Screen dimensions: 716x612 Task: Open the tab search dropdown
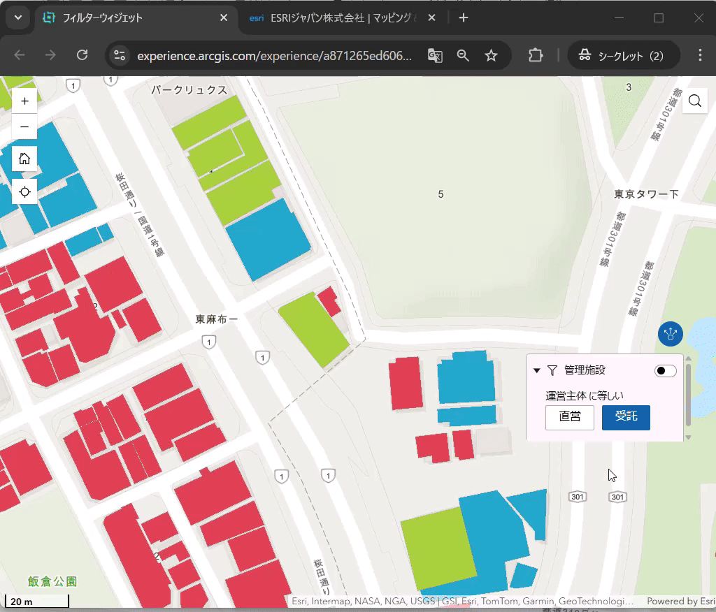click(17, 18)
